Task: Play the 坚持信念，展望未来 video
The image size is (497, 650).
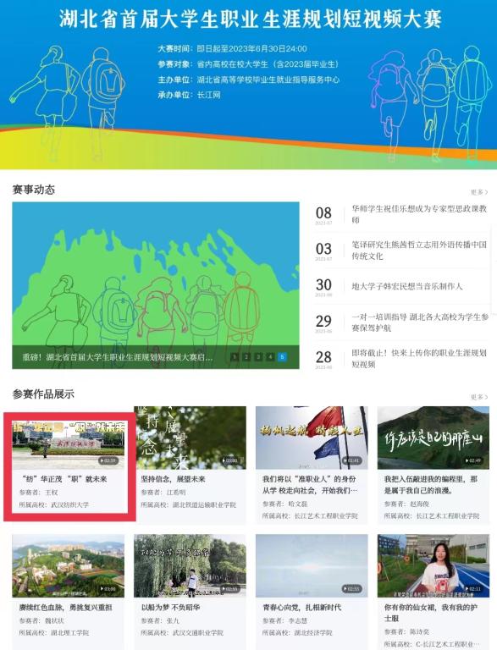Action: pos(191,438)
